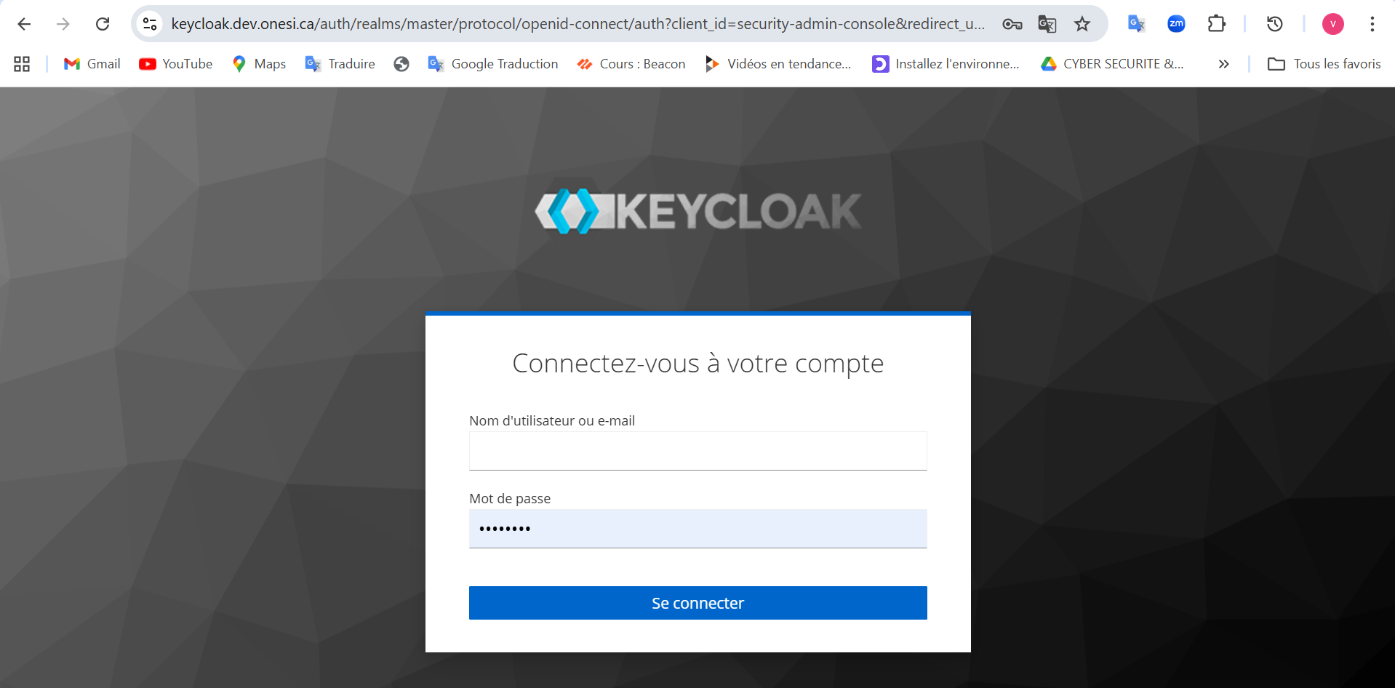
Task: Open the YouTube bookmark
Action: [176, 64]
